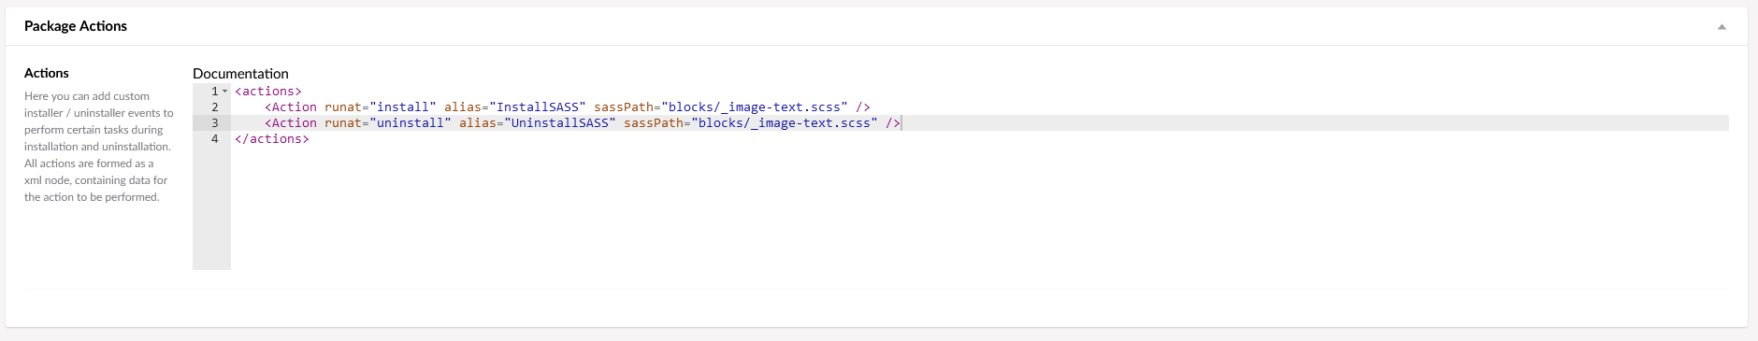Place cursor in opening <actions> tag
This screenshot has width=1758, height=341.
pyautogui.click(x=268, y=92)
